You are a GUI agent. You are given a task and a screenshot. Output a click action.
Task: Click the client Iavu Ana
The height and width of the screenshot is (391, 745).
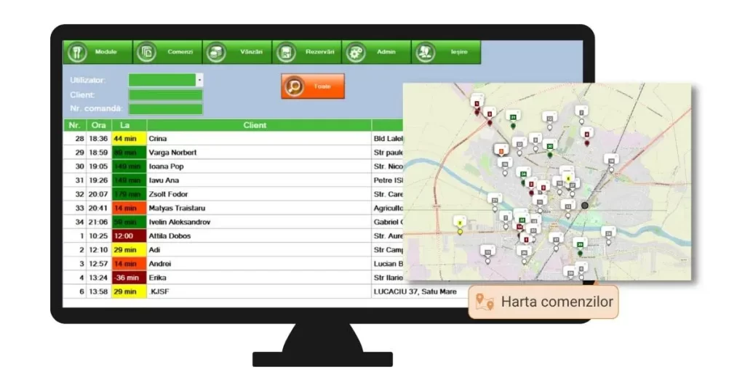pos(164,180)
